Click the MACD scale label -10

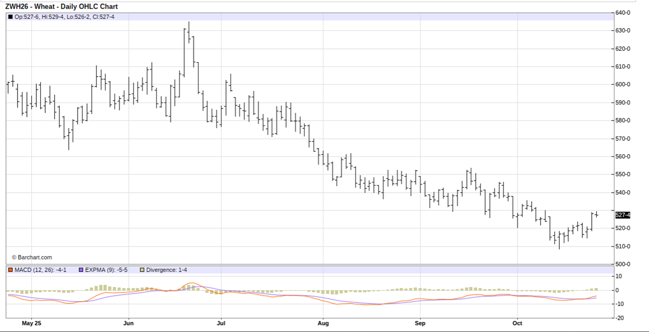point(619,304)
